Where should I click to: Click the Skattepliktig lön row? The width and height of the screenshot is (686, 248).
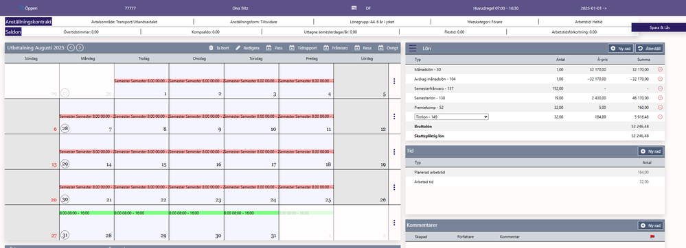(535, 136)
